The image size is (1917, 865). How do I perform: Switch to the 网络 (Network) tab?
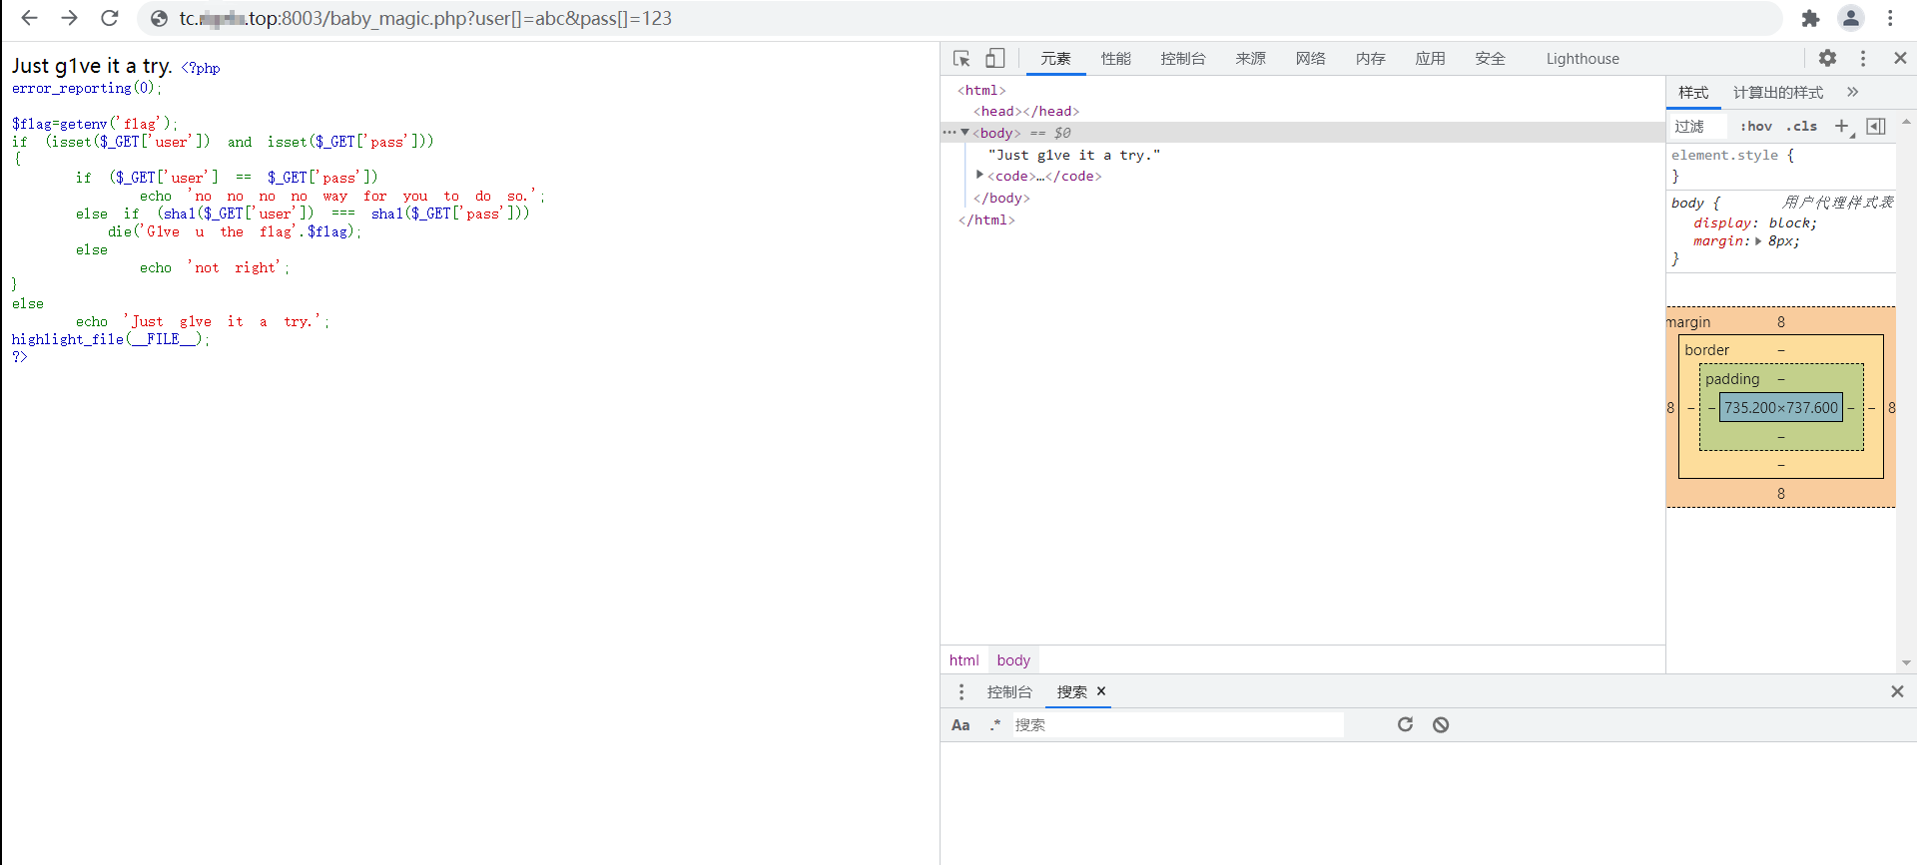click(x=1310, y=59)
